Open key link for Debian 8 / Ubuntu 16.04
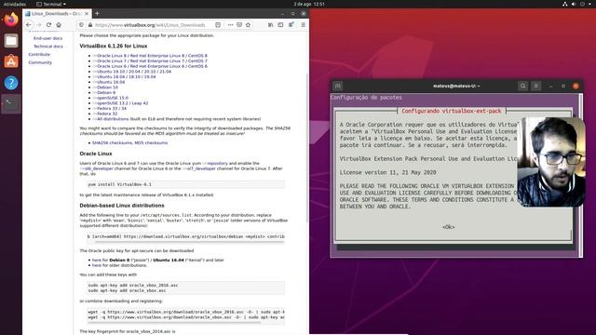 [97, 261]
